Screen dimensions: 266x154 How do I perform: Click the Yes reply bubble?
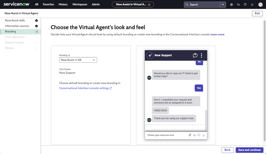[x=199, y=88]
